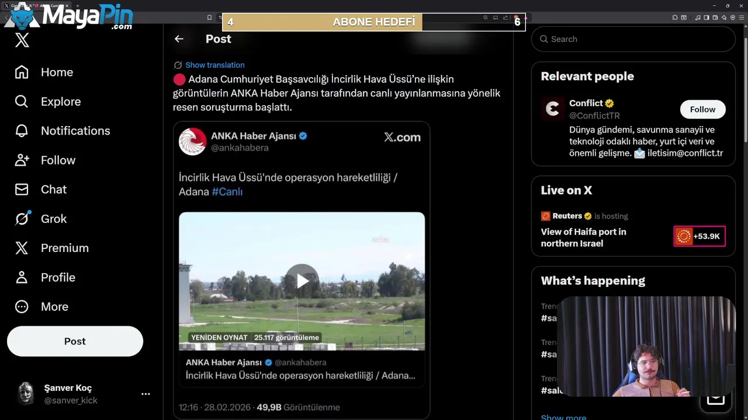Screen dimensions: 748x420
Task: Click the music note playlist icon
Action: coord(698,17)
